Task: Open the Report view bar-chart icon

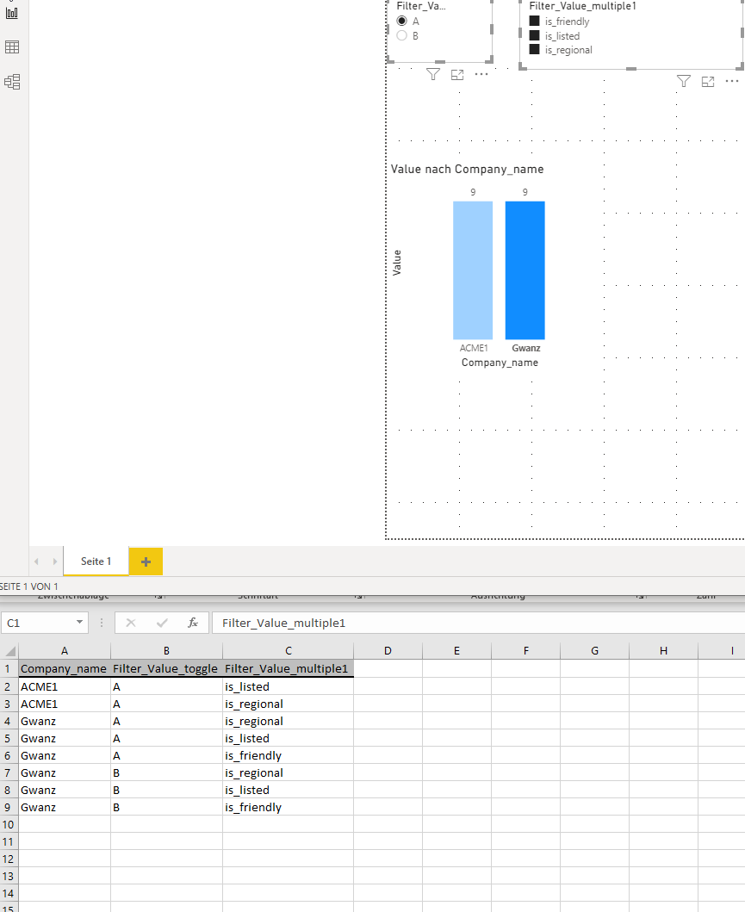Action: 12,12
